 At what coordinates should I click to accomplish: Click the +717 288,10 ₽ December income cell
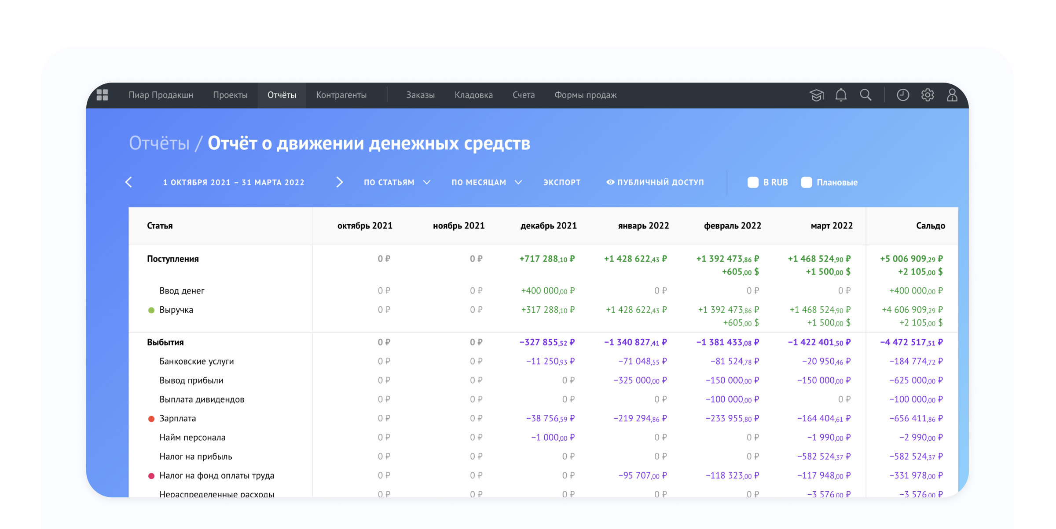click(547, 259)
